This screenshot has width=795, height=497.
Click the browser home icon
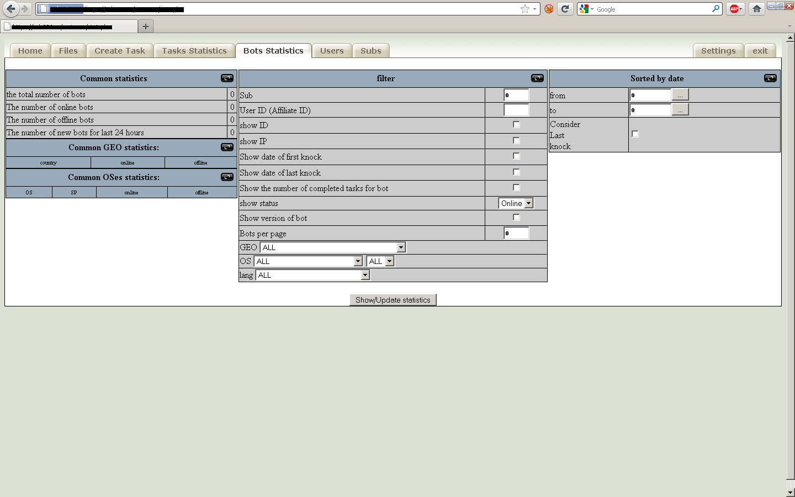(x=757, y=9)
